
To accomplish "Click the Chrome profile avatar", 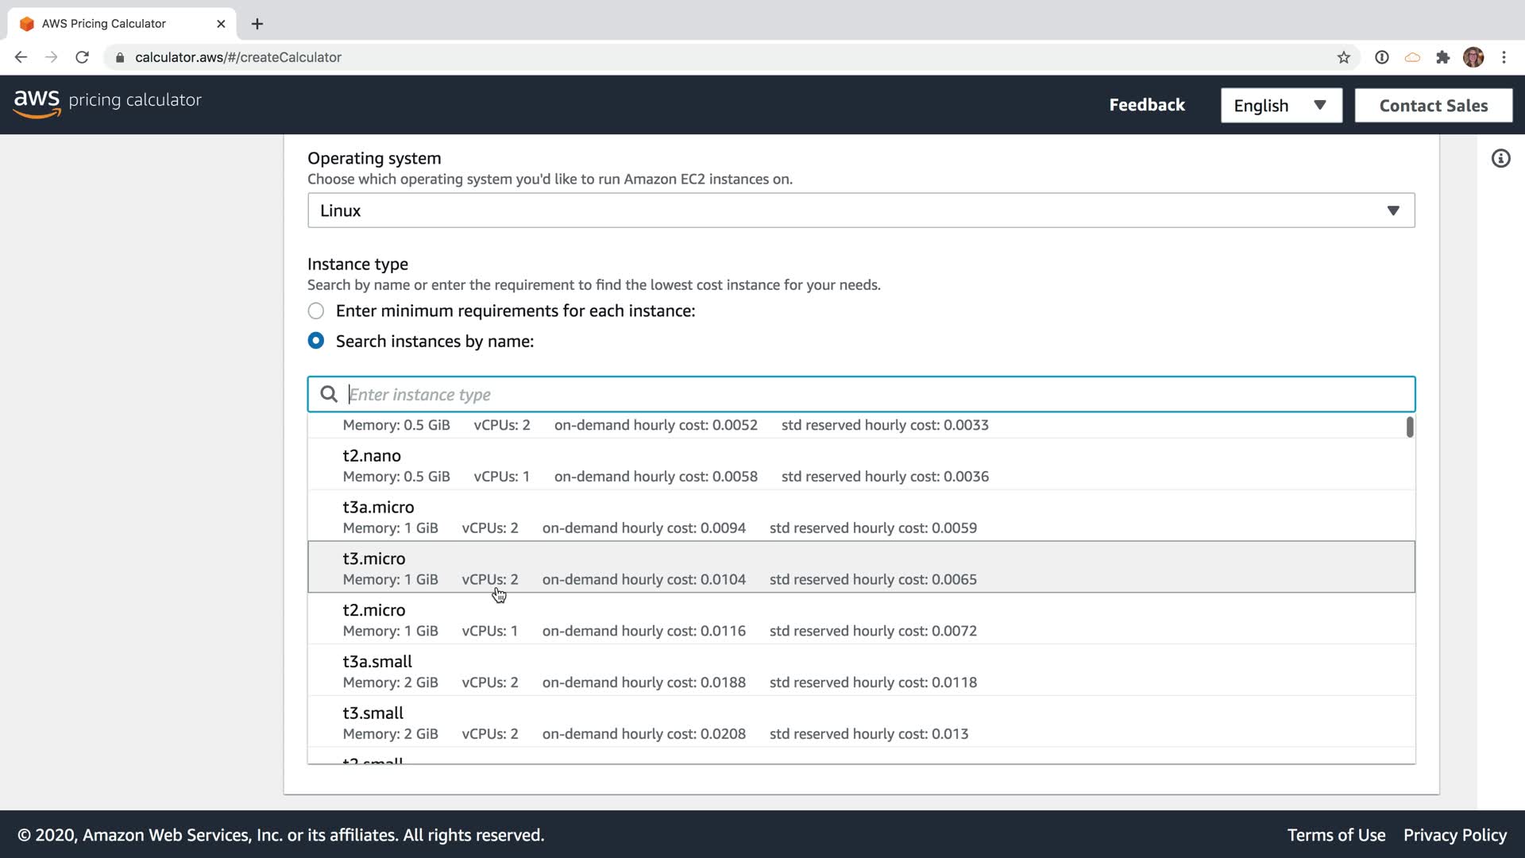I will click(1473, 57).
